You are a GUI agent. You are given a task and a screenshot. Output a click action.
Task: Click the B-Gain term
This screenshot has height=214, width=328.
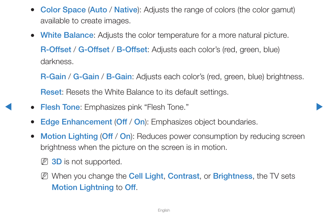119,76
